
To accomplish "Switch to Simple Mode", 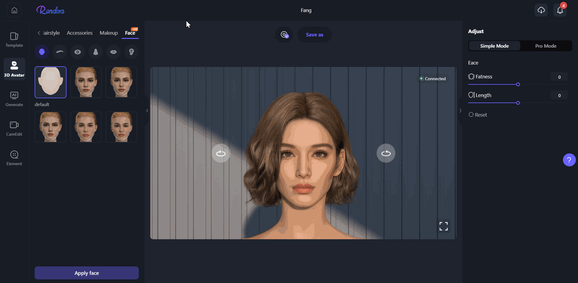I will coord(494,46).
